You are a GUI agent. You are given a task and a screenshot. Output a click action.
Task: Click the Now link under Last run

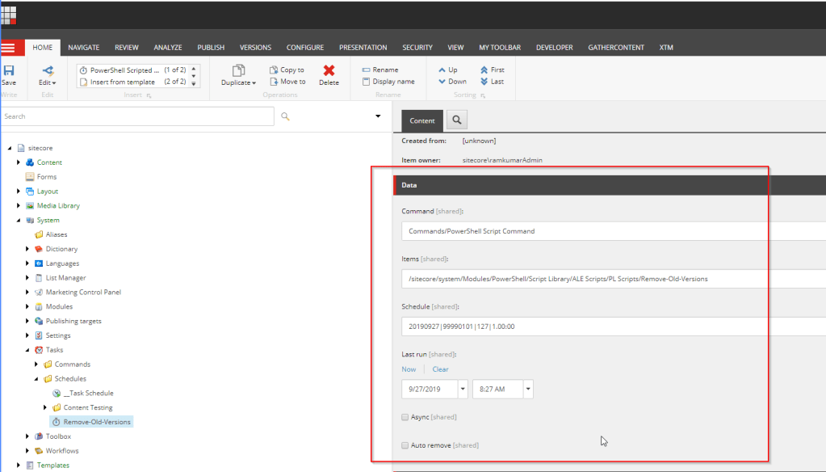click(x=409, y=369)
